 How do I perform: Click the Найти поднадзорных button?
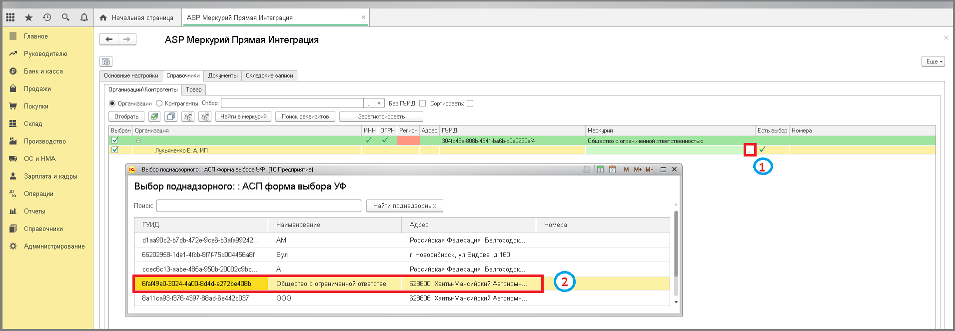coord(404,205)
